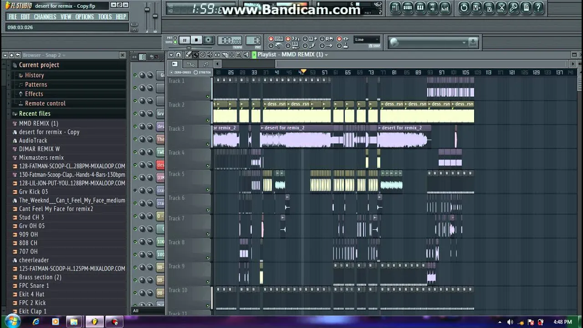Click the transport stop button
Screen dimensions: 583x328
pyautogui.click(x=196, y=40)
